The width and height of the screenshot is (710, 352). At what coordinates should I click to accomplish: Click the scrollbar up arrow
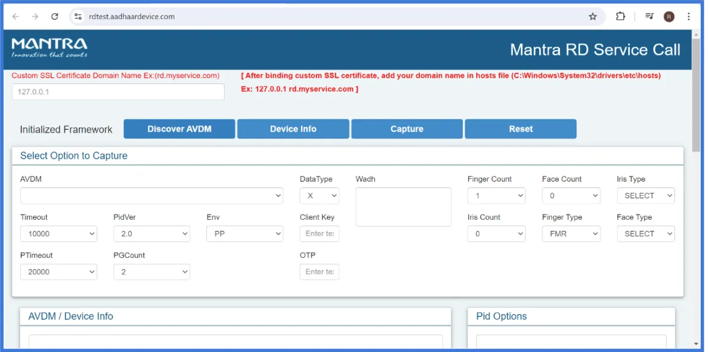click(696, 34)
